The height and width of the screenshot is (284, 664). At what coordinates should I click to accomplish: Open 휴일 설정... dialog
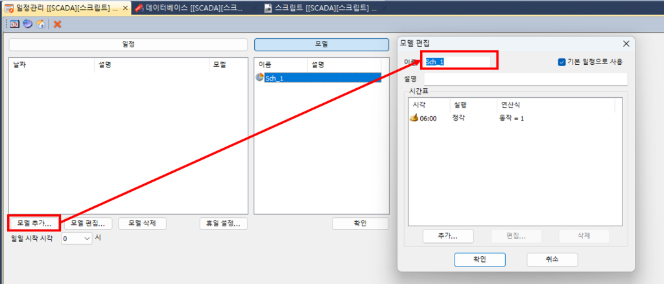223,224
